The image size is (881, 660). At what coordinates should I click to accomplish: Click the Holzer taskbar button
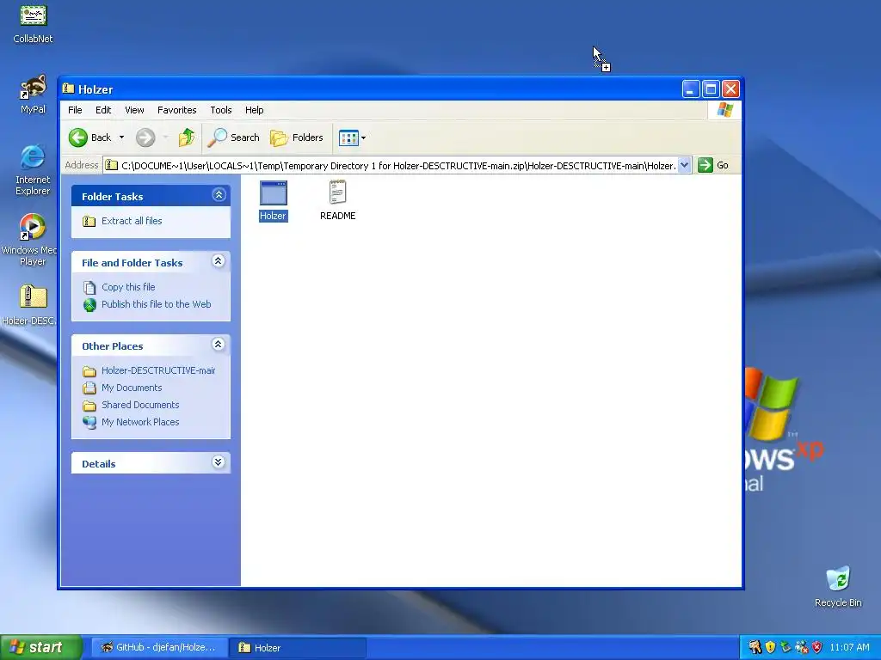[297, 648]
